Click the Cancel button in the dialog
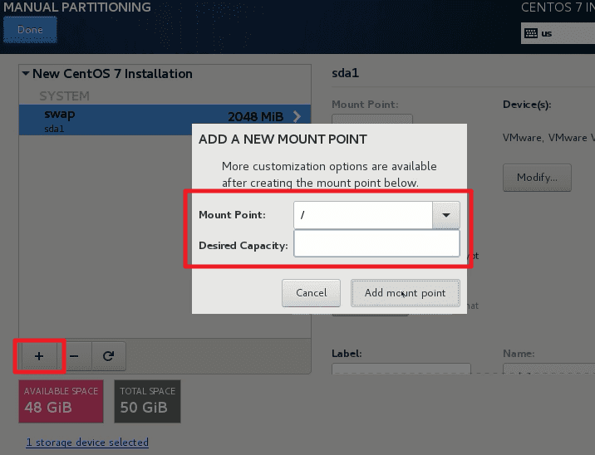 pos(311,293)
